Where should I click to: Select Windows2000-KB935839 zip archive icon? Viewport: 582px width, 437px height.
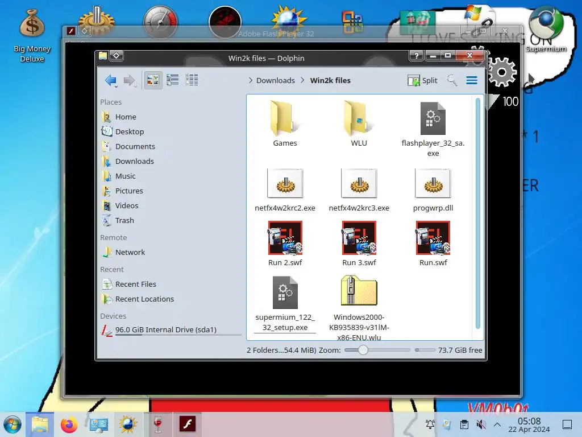pyautogui.click(x=359, y=291)
